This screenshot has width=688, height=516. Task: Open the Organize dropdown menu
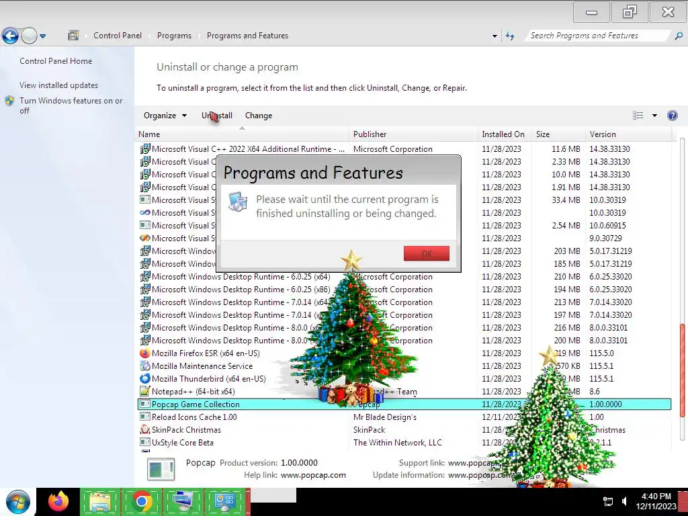click(x=165, y=116)
